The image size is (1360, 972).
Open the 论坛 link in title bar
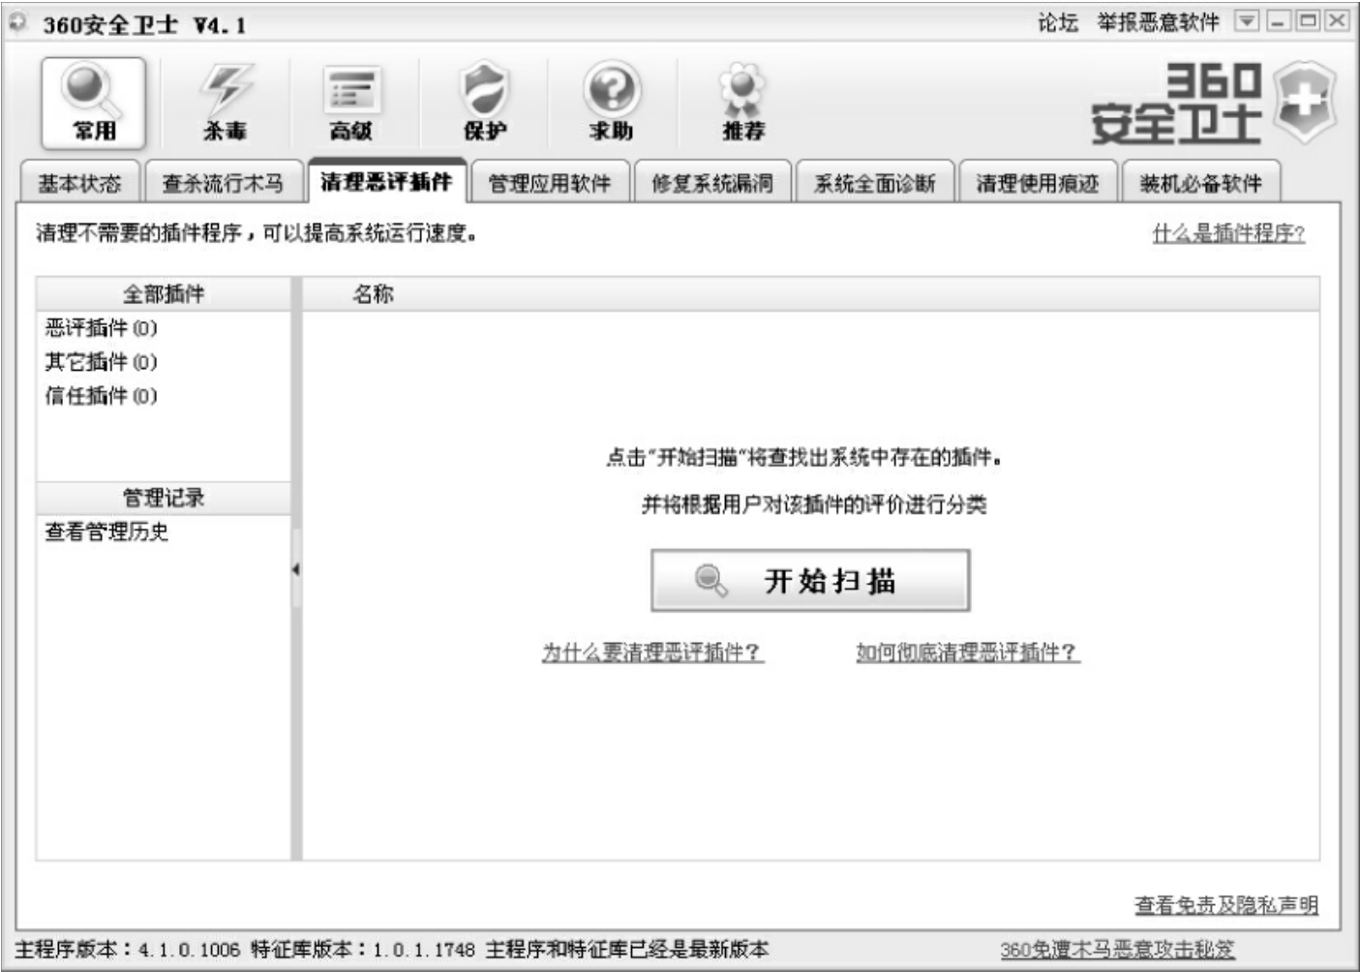coord(1058,22)
